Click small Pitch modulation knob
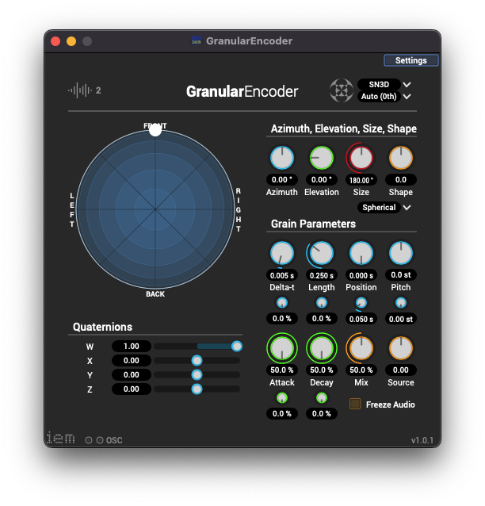485x506 pixels. (401, 303)
